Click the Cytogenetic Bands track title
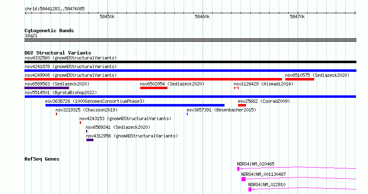The height and width of the screenshot is (194, 368). click(x=49, y=31)
